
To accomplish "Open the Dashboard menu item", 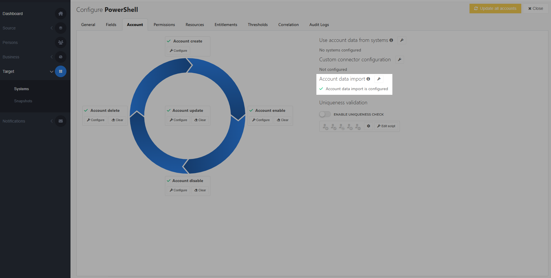I will [x=13, y=14].
